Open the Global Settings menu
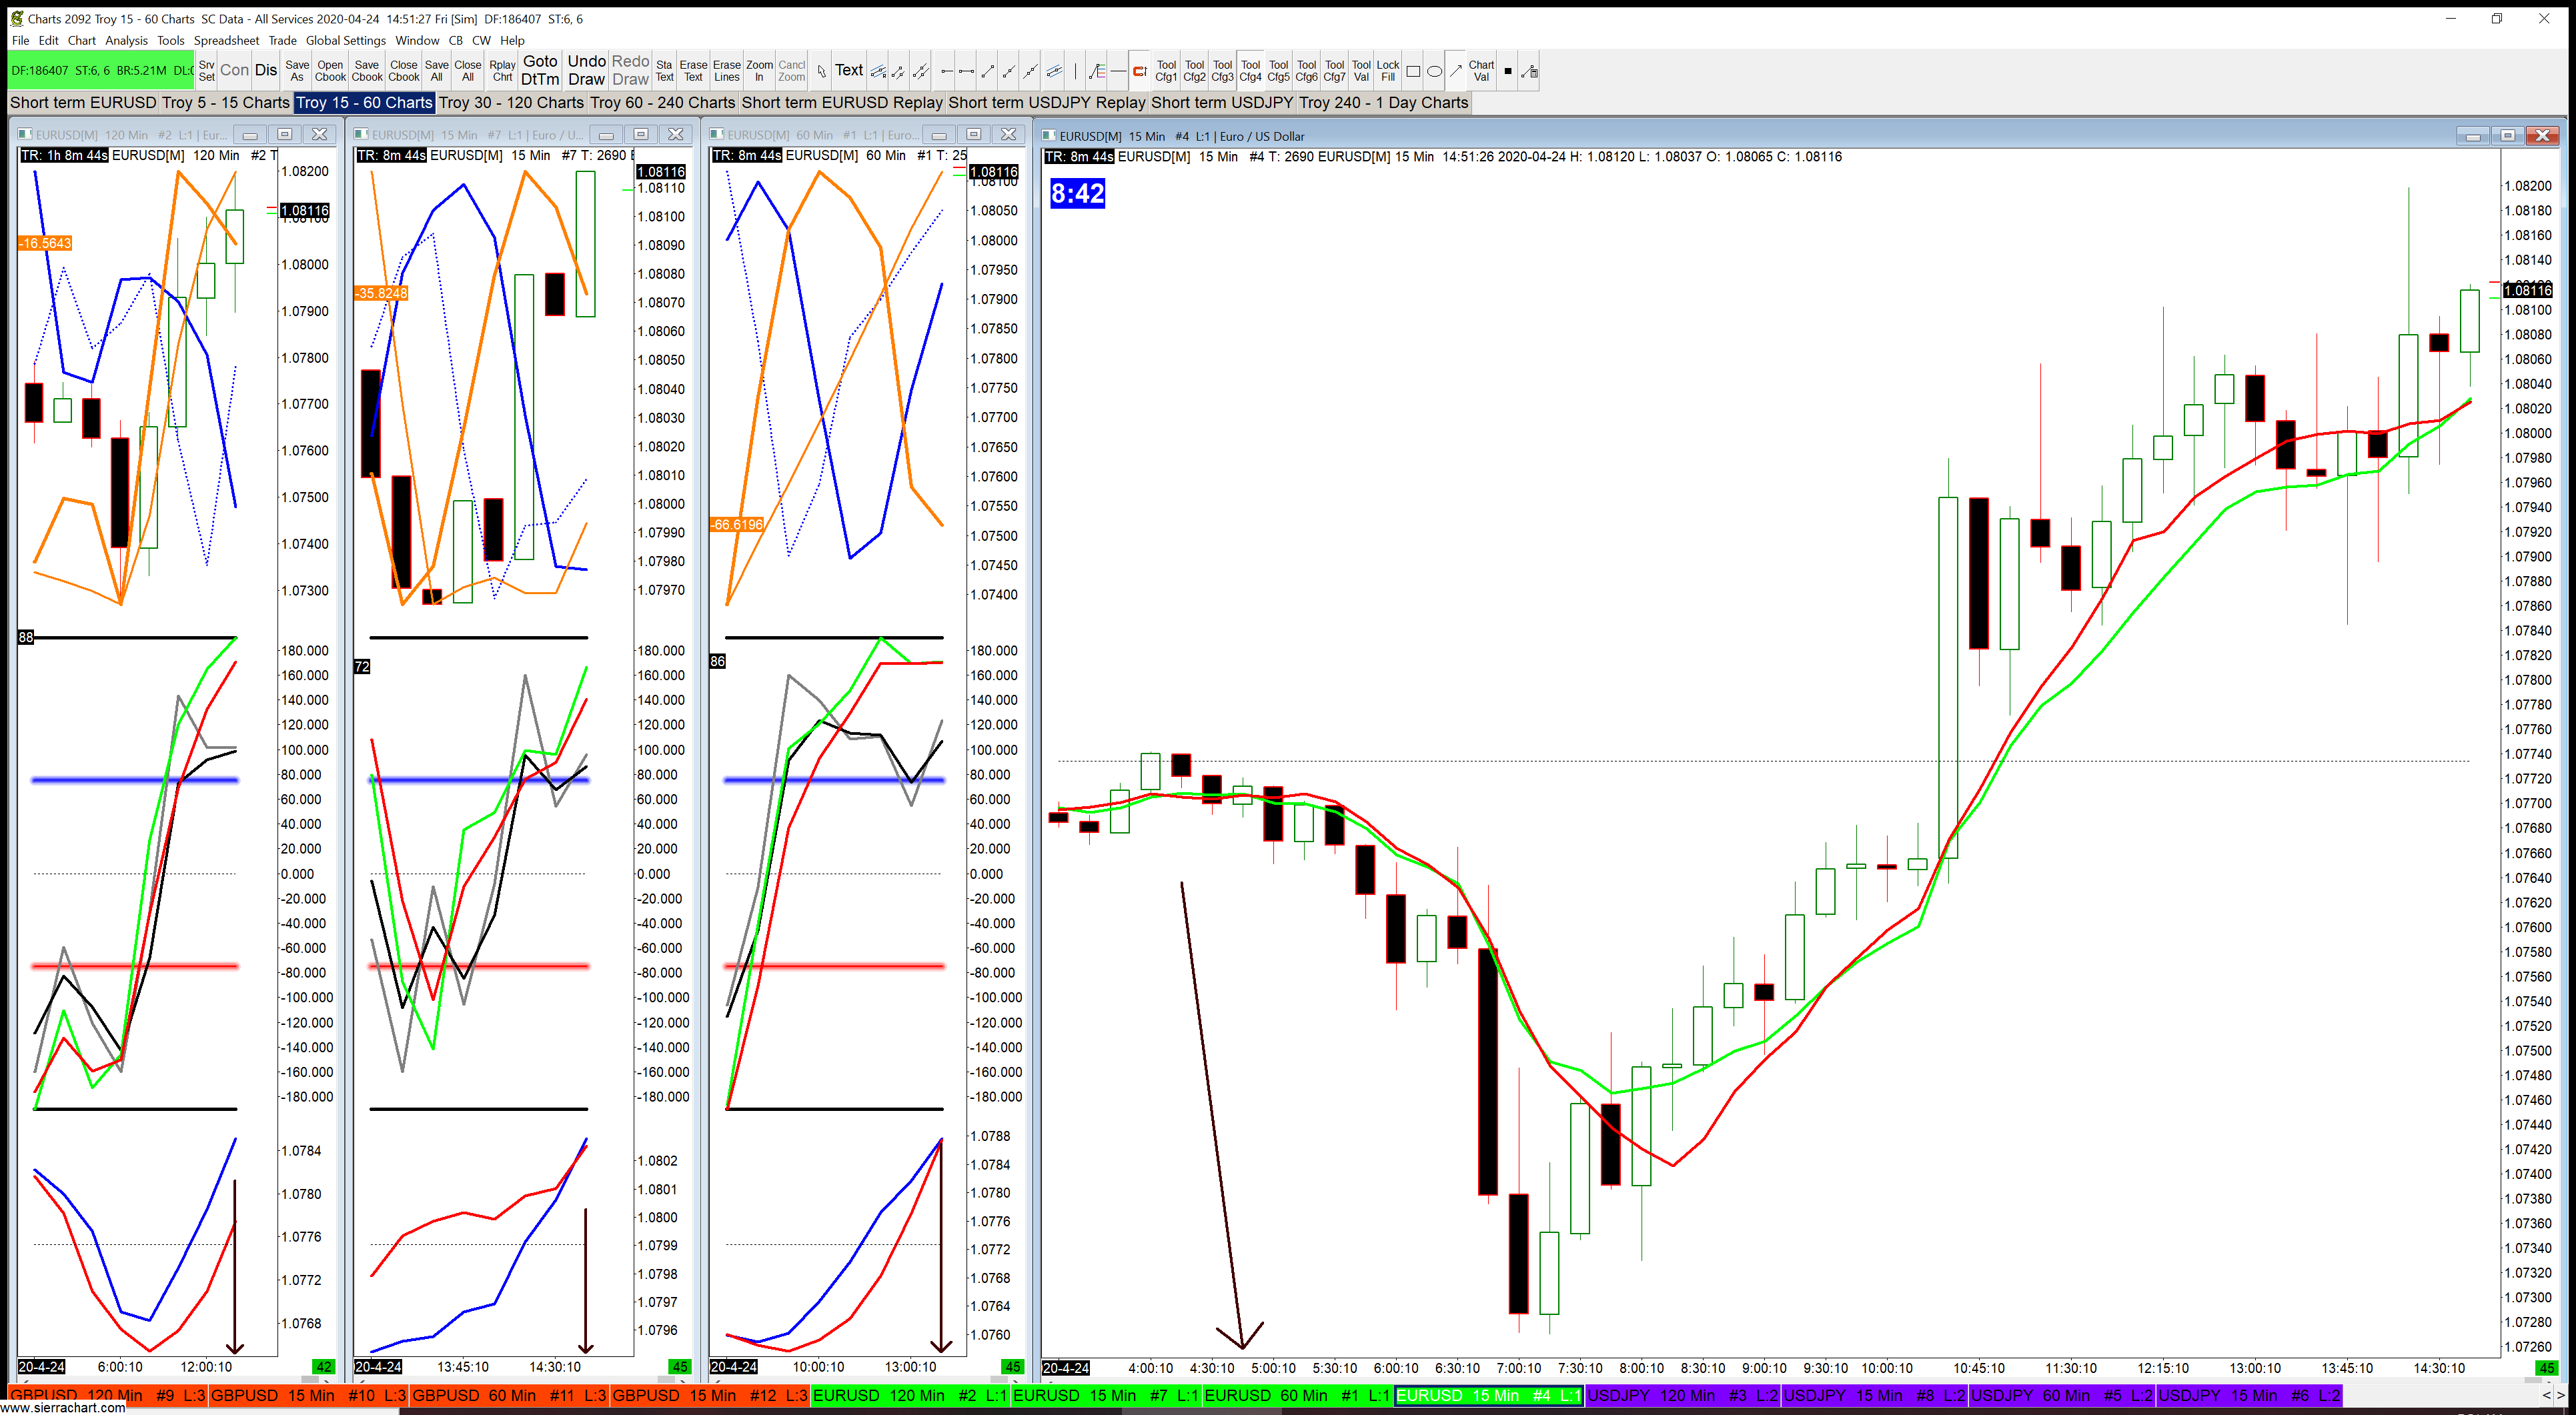The height and width of the screenshot is (1415, 2576). click(x=345, y=41)
